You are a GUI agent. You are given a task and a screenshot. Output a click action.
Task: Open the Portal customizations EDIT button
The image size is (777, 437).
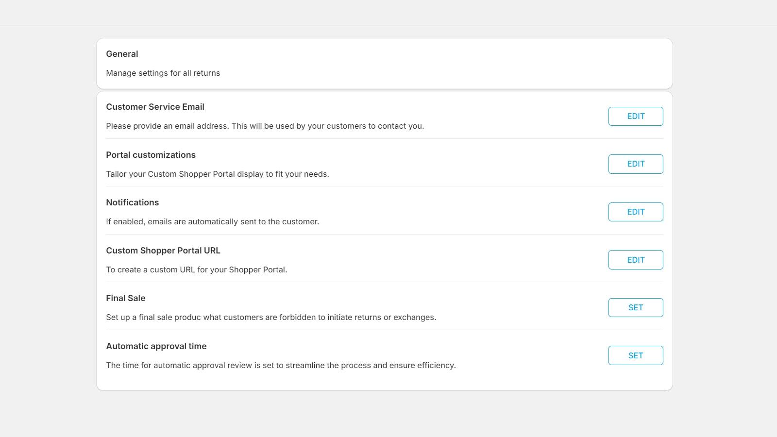(635, 164)
